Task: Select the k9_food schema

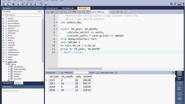Action: tap(11, 38)
